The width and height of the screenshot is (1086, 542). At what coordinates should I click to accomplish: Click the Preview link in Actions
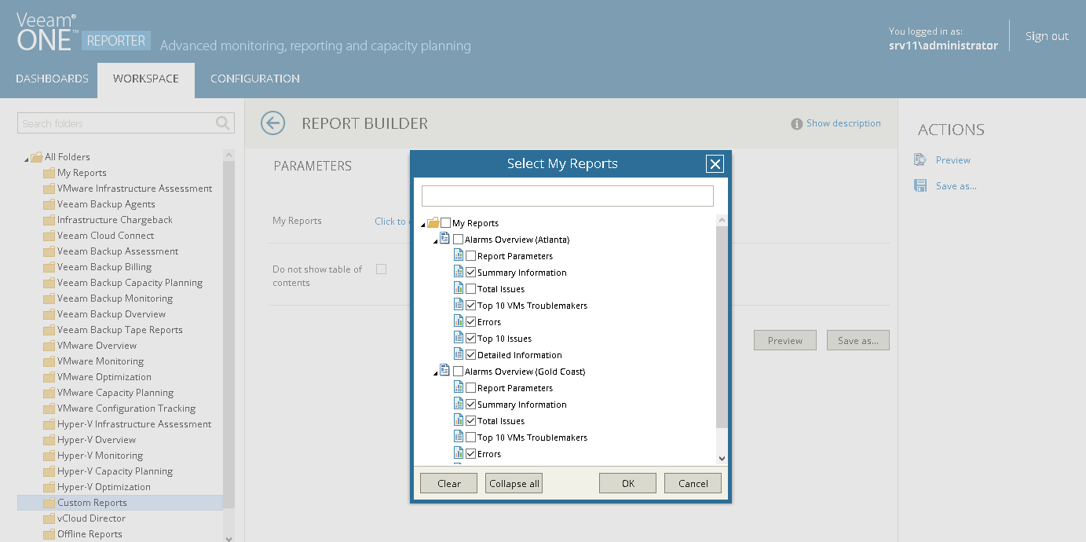[x=953, y=160]
